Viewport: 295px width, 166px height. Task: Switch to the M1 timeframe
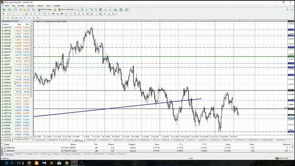[4, 18]
